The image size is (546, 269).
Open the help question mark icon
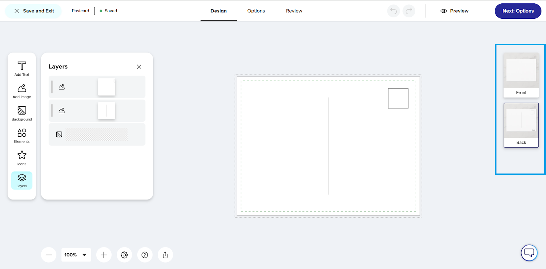point(145,255)
